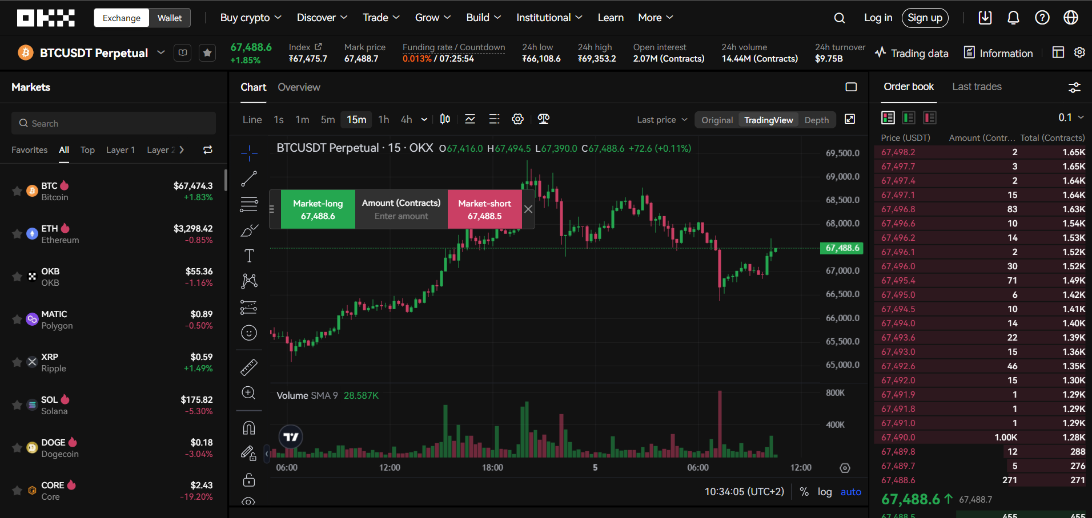The height and width of the screenshot is (518, 1092).
Task: Open the long/short ratio comparison tool
Action: tap(543, 119)
